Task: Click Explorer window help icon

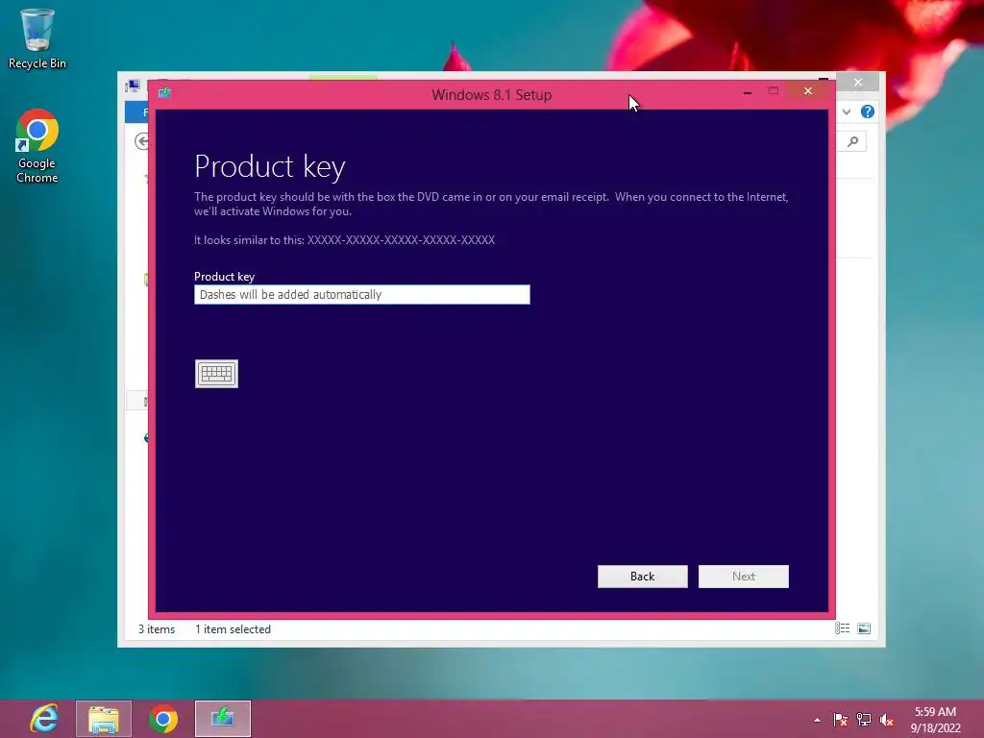Action: point(868,111)
